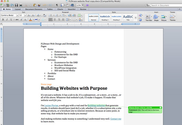The image size is (182, 125).
Task: Toggle Subscript formatting
Action: point(25,19)
